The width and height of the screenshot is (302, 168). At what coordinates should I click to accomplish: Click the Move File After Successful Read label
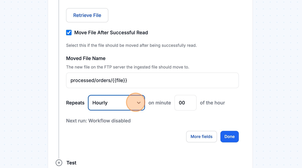[111, 32]
